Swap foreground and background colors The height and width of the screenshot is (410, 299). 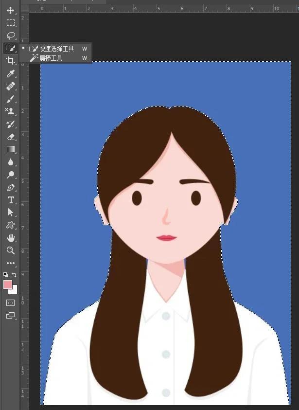pyautogui.click(x=15, y=275)
